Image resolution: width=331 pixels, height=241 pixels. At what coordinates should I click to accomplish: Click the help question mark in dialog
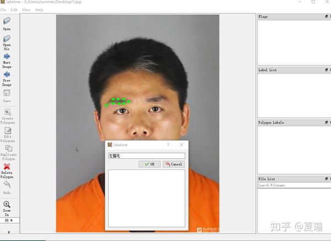[168, 145]
